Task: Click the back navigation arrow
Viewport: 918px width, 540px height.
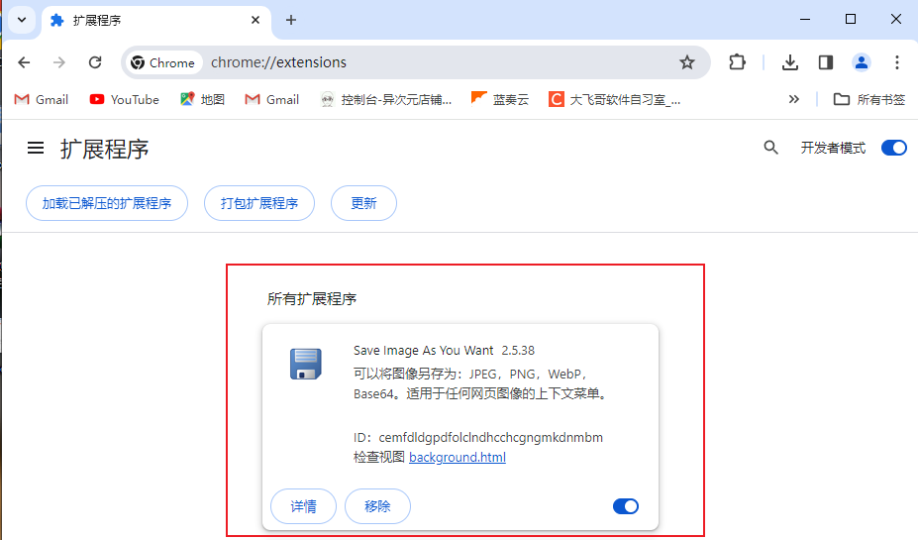Action: pos(24,62)
